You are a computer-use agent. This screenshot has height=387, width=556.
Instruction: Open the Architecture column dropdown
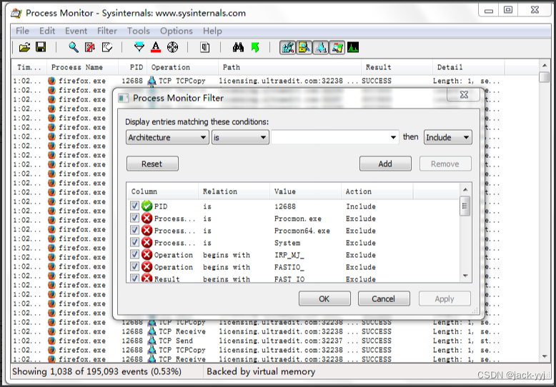(x=167, y=137)
